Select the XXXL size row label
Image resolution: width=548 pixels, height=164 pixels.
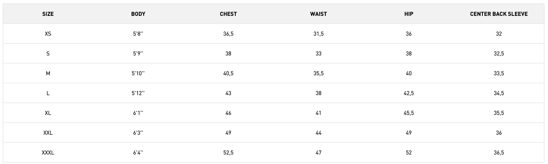[x=48, y=153]
